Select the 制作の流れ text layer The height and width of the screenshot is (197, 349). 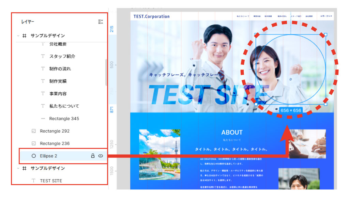(x=60, y=69)
